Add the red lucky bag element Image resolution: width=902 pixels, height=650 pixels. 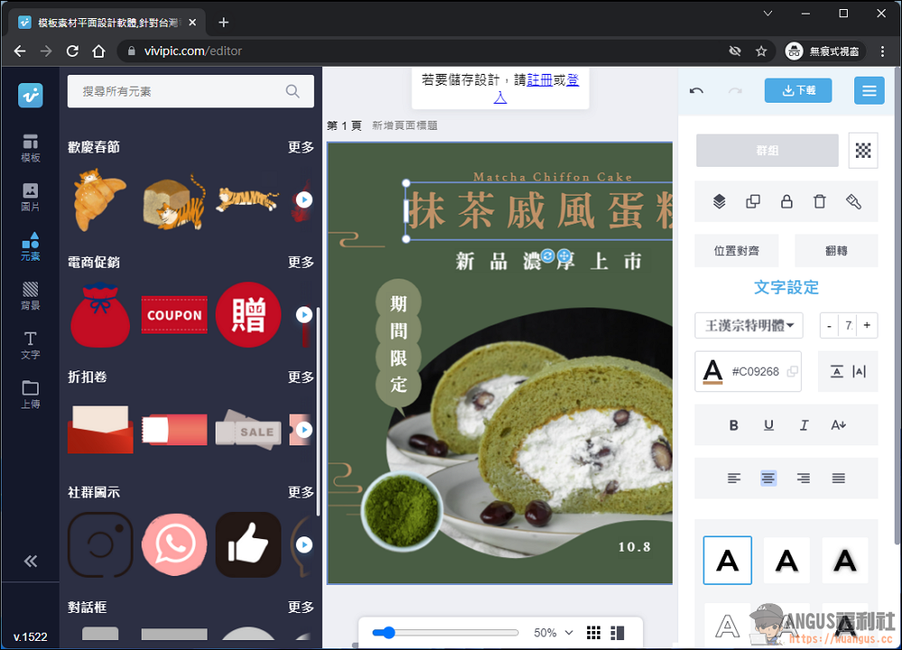coord(100,315)
